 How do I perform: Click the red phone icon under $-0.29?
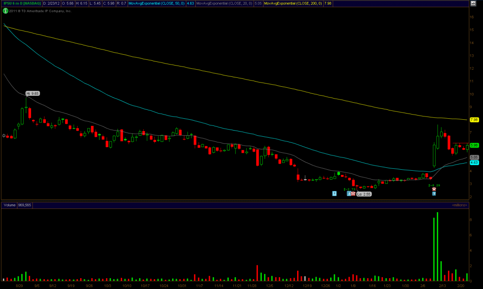click(434, 190)
